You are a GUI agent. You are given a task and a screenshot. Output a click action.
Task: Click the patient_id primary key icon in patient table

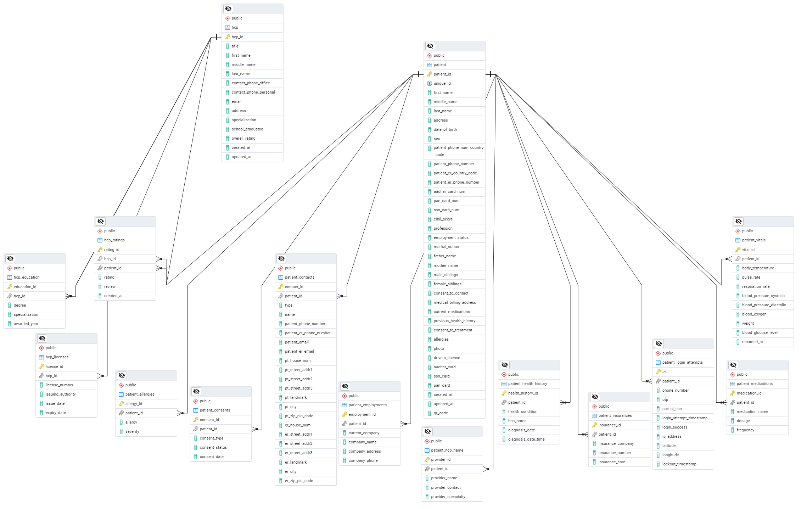430,74
